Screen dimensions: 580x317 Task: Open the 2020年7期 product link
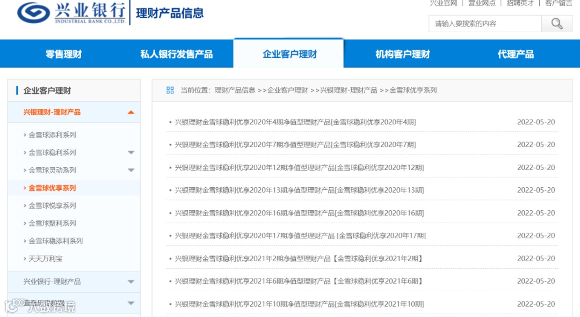(x=295, y=144)
